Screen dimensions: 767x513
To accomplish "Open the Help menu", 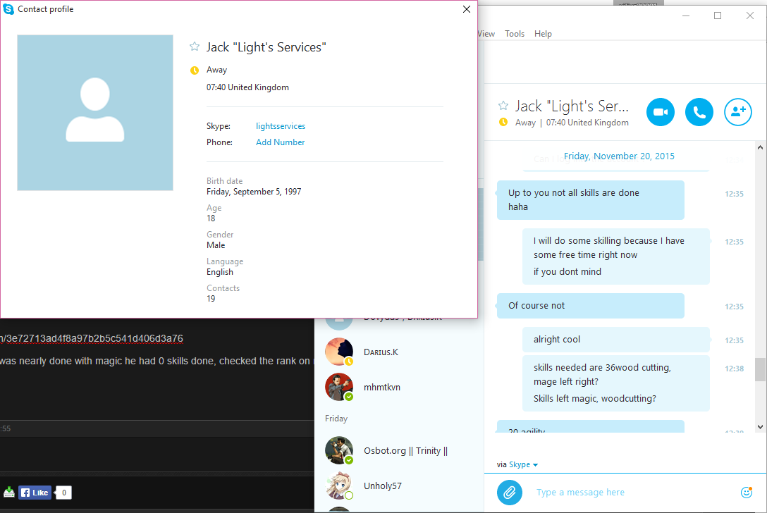I will [543, 34].
